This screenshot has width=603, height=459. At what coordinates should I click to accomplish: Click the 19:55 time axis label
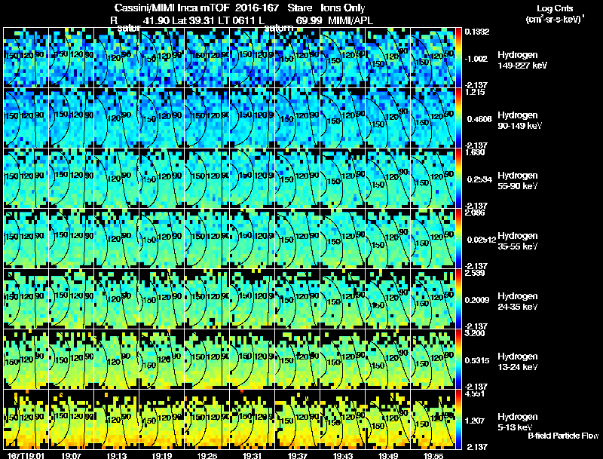433,455
